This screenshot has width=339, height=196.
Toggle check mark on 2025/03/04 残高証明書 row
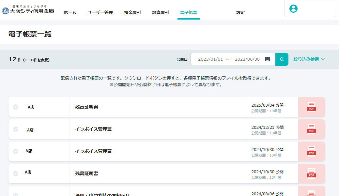coord(16,107)
